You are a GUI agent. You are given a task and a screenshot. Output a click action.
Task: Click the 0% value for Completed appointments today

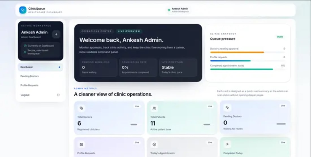point(283,66)
